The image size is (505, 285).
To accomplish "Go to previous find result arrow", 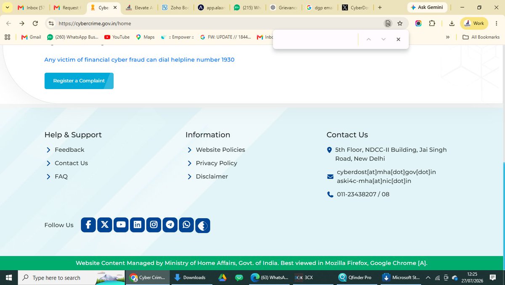I will pos(369,39).
